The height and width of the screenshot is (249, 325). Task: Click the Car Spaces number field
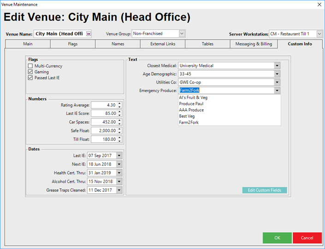(104, 122)
